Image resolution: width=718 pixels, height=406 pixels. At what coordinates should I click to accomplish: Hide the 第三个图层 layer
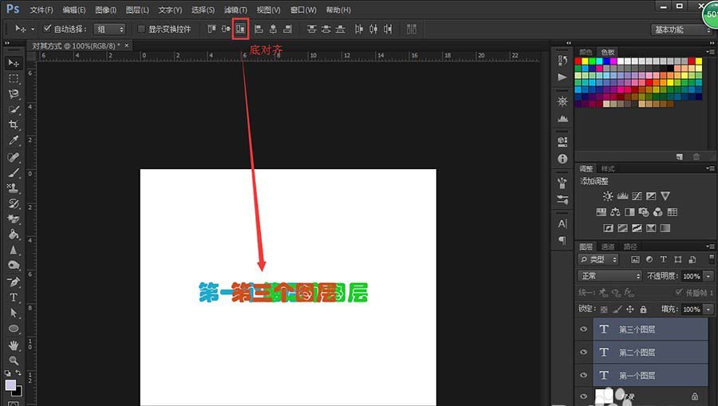click(583, 329)
